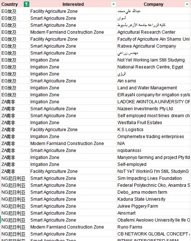Select Modern Farmland Construction Zone beside Runo Farms
The width and height of the screenshot is (191, 241).
tap(73, 227)
